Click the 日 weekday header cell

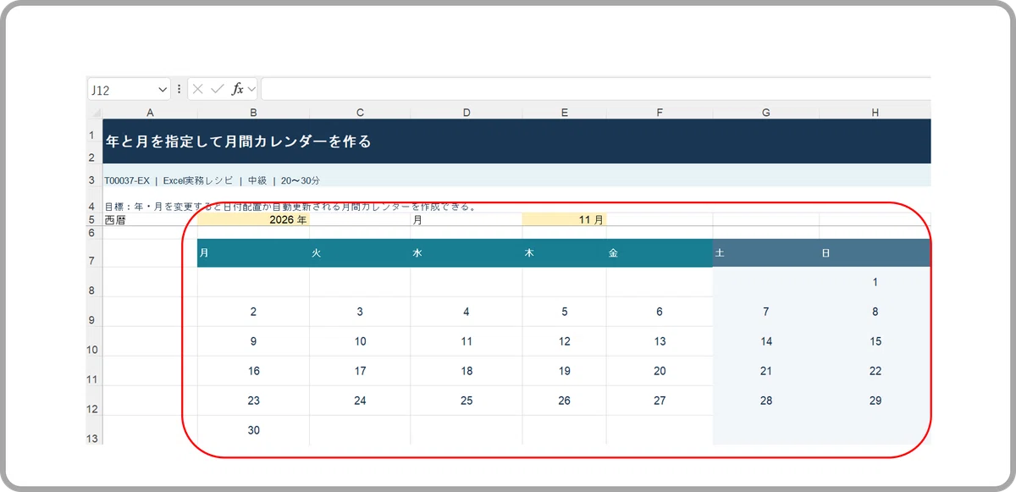[875, 253]
